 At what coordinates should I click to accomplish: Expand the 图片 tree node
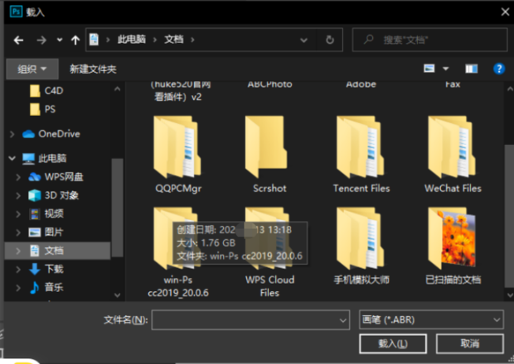pyautogui.click(x=18, y=232)
